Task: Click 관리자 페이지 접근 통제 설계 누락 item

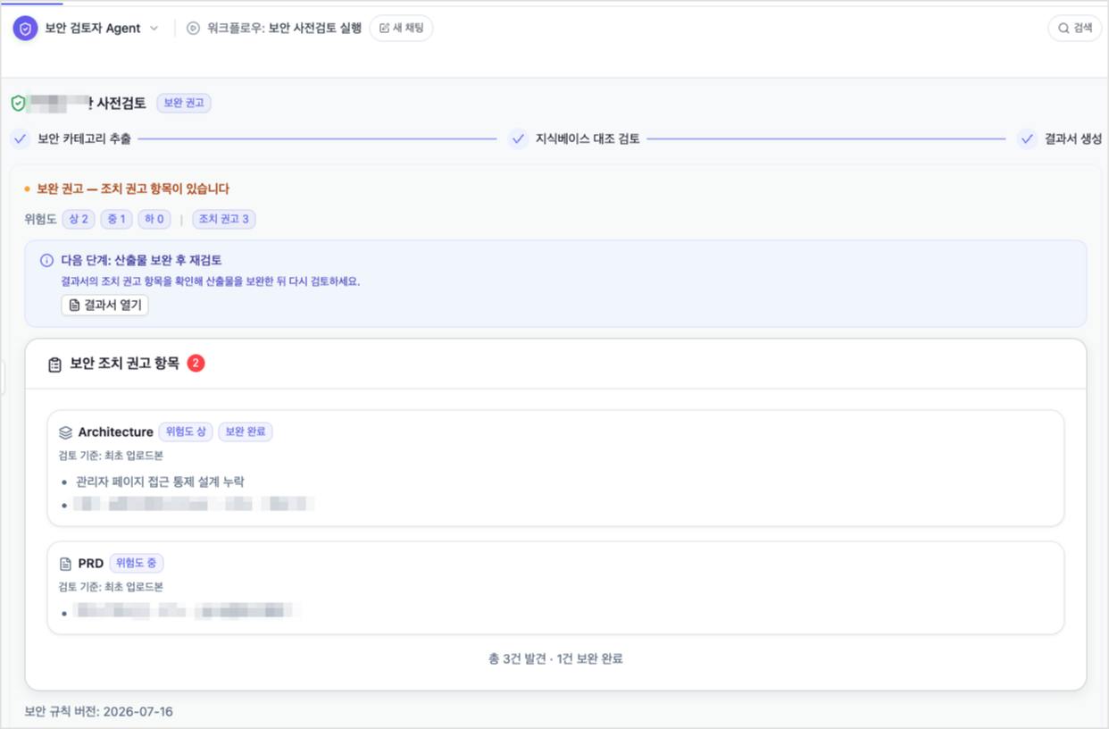Action: pos(161,482)
